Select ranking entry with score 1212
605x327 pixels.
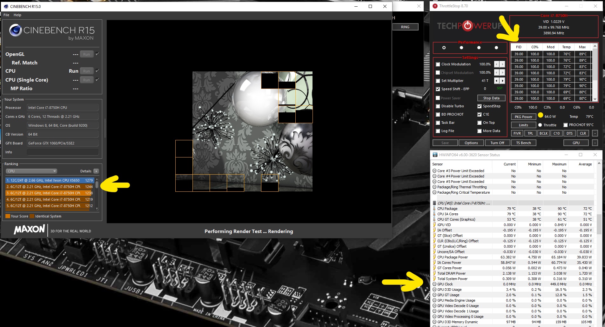(x=50, y=206)
